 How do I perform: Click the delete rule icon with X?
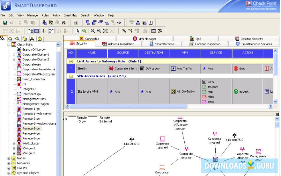point(119,23)
